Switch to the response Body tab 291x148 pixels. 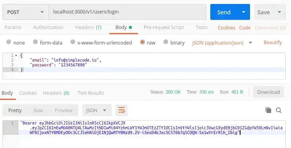point(8,93)
